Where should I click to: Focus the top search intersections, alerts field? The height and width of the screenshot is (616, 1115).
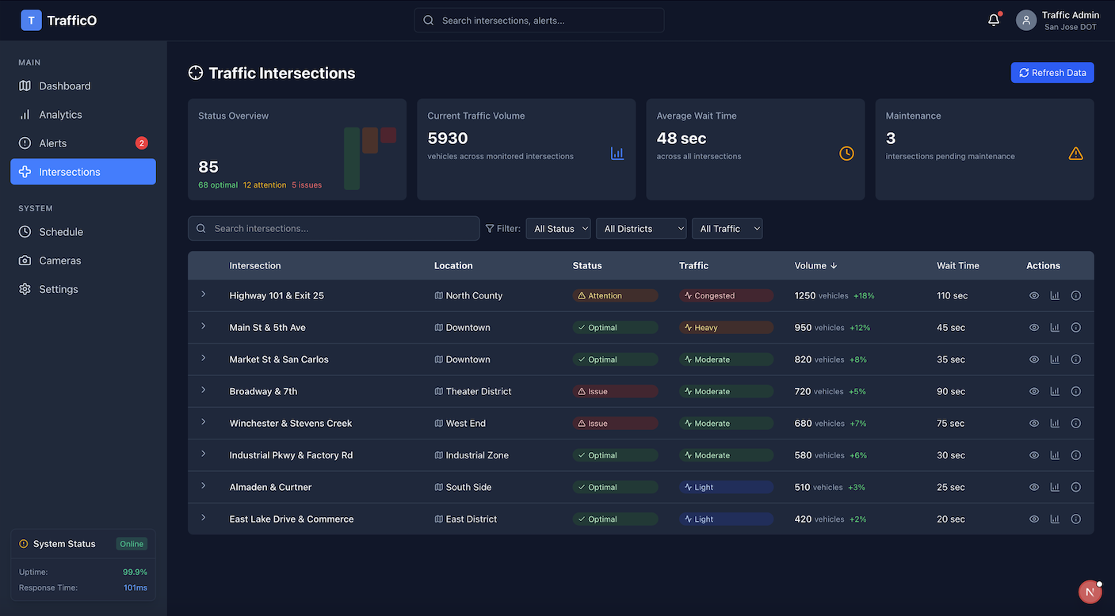[539, 21]
